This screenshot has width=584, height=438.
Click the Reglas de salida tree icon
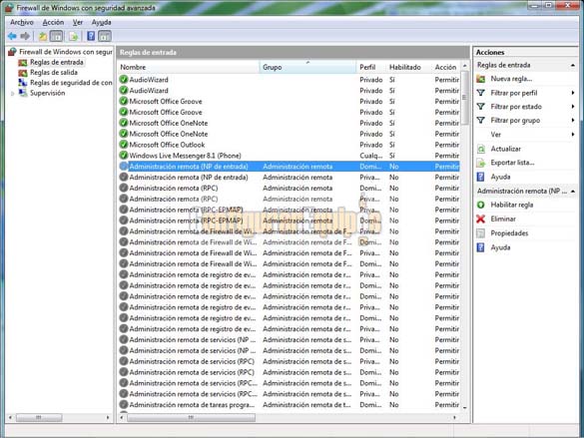(x=23, y=73)
